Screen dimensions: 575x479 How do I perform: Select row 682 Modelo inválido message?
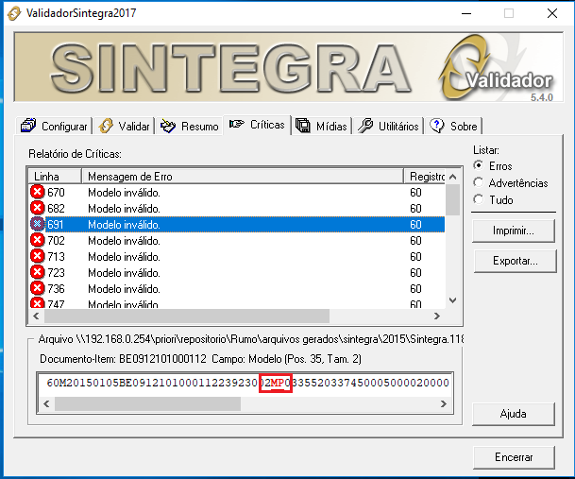click(124, 209)
